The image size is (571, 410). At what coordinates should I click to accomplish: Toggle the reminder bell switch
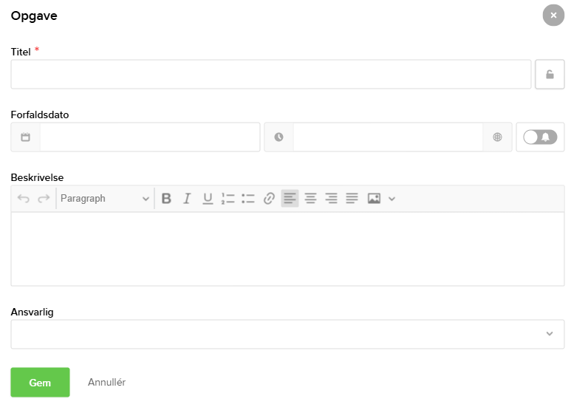tap(540, 137)
